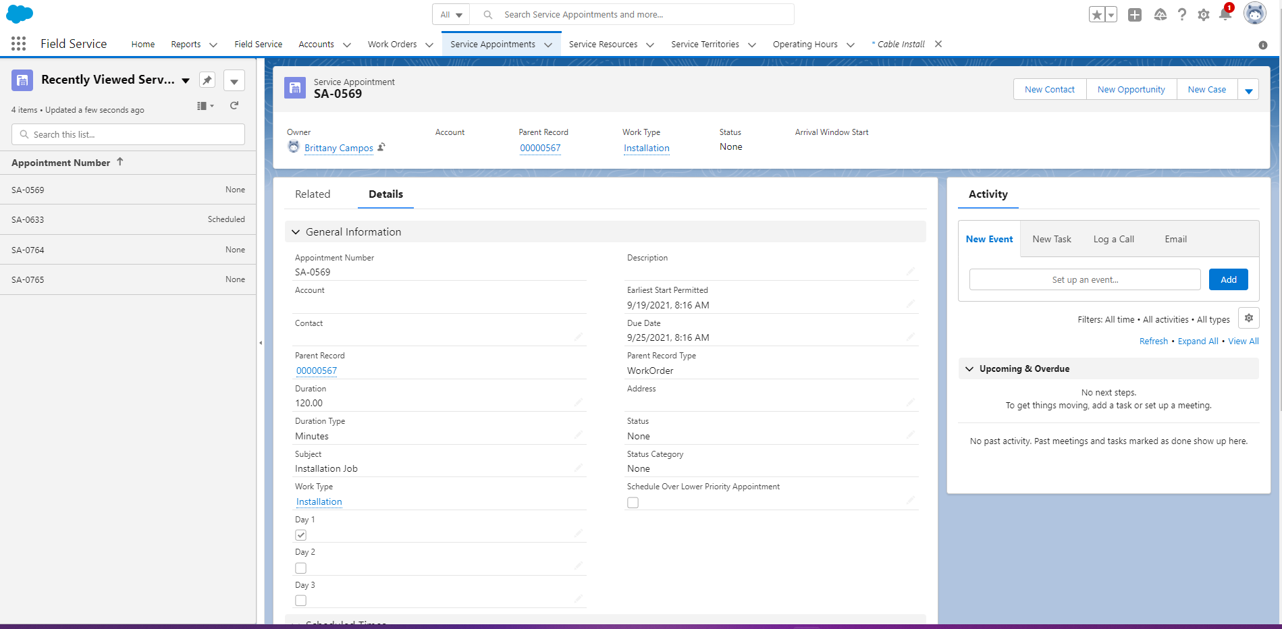The width and height of the screenshot is (1282, 629).
Task: Click the Expand All activities link
Action: [x=1198, y=341]
